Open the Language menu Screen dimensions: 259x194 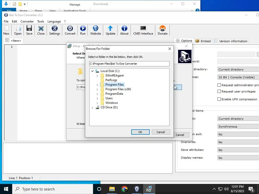click(54, 21)
